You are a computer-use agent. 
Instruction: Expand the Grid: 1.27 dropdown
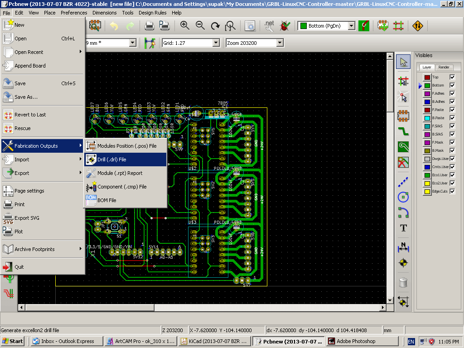(216, 43)
